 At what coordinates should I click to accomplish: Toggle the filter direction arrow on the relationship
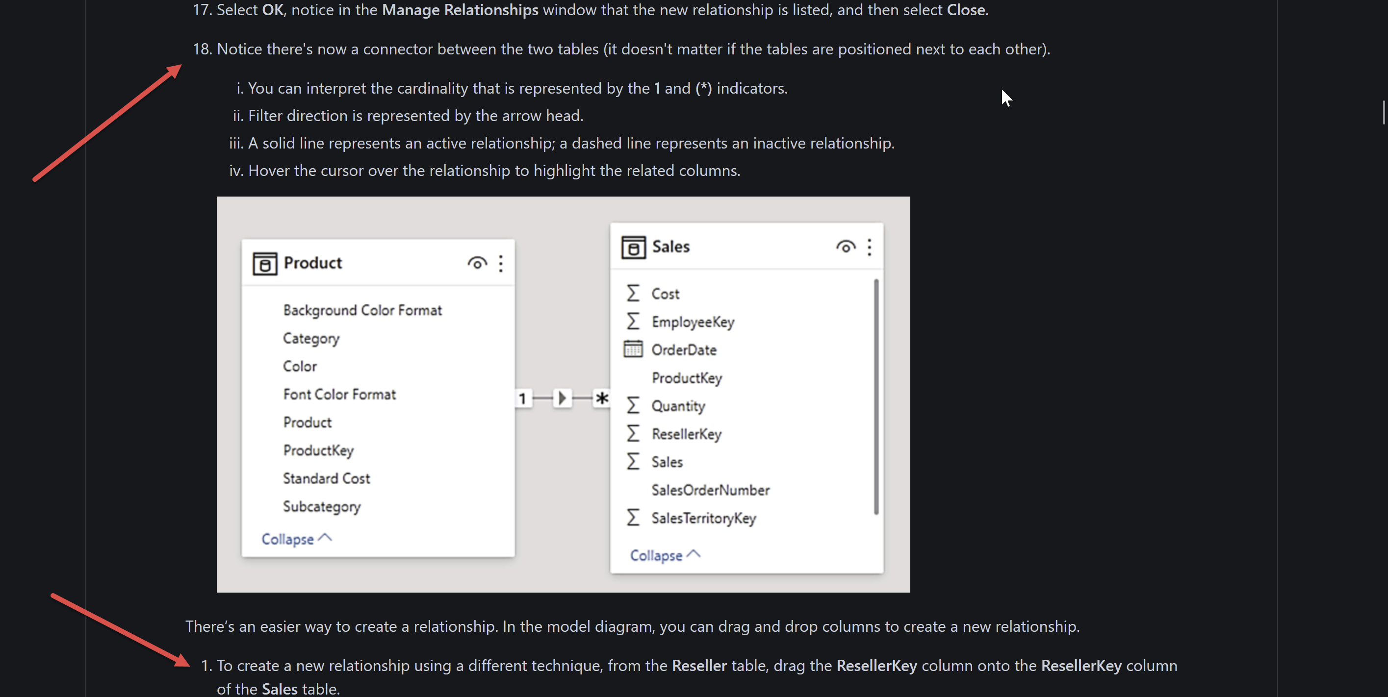562,398
